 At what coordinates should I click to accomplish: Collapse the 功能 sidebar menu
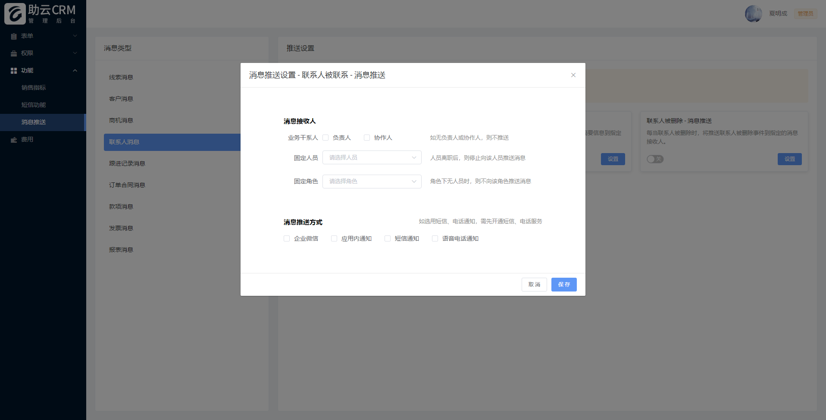point(43,71)
